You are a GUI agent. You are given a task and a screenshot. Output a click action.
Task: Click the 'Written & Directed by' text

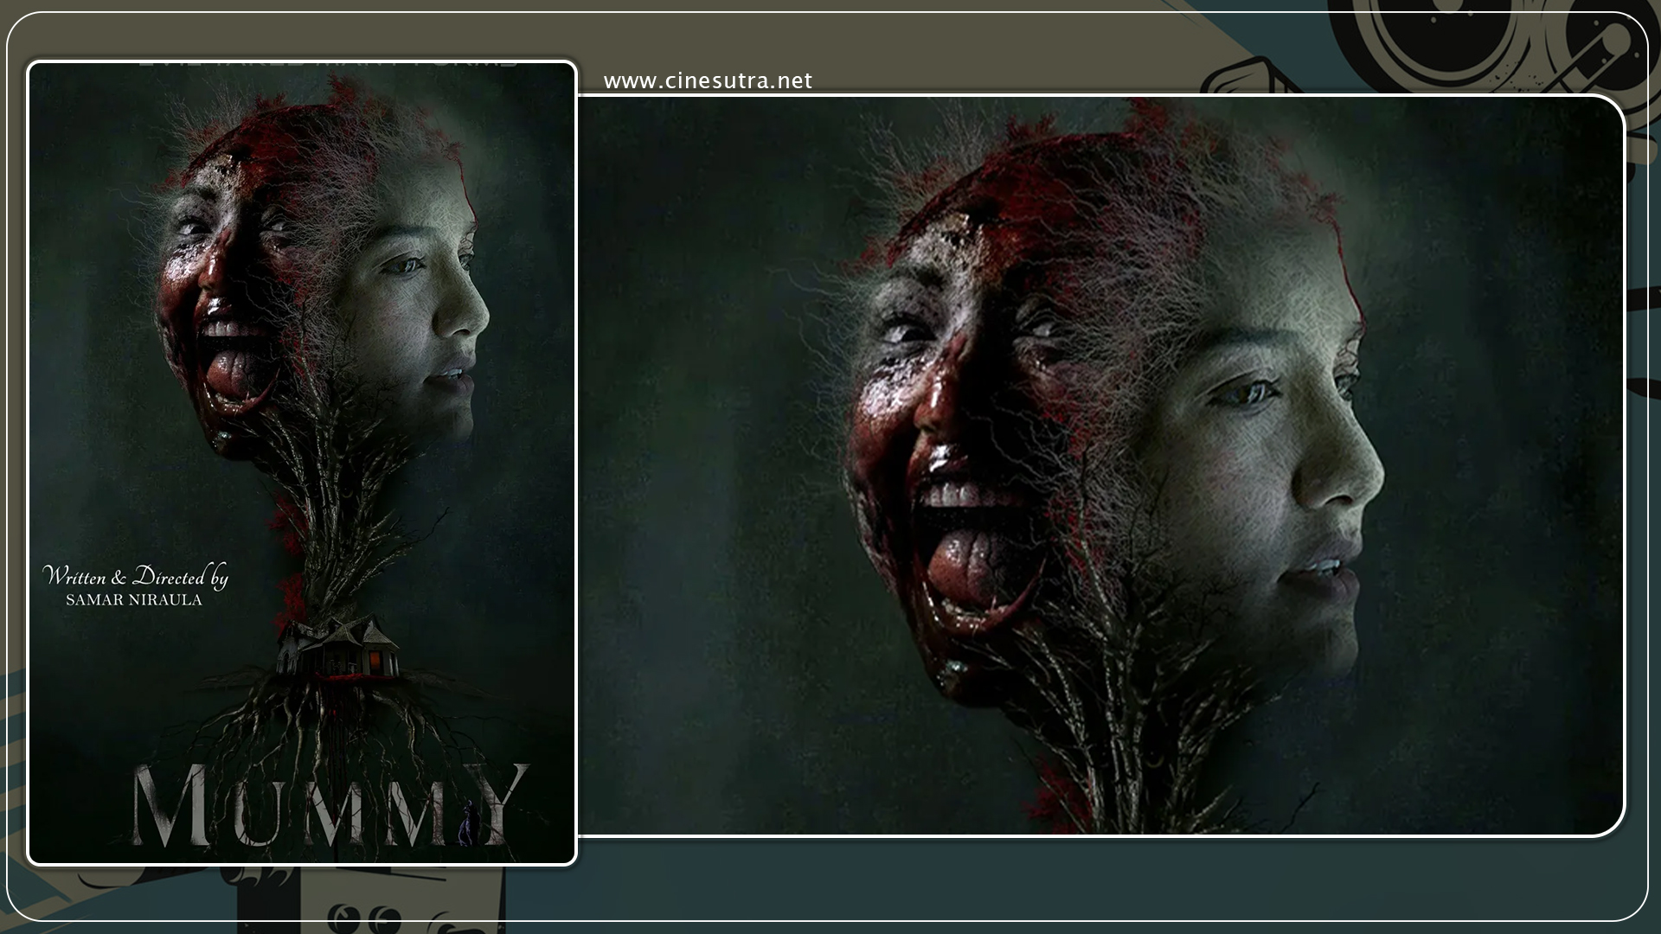point(135,577)
